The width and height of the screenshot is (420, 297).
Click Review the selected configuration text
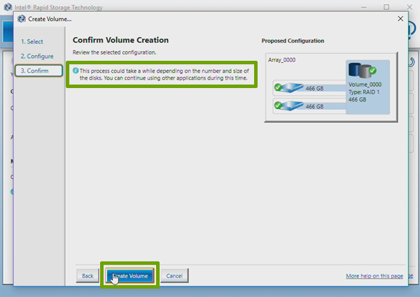(x=114, y=52)
